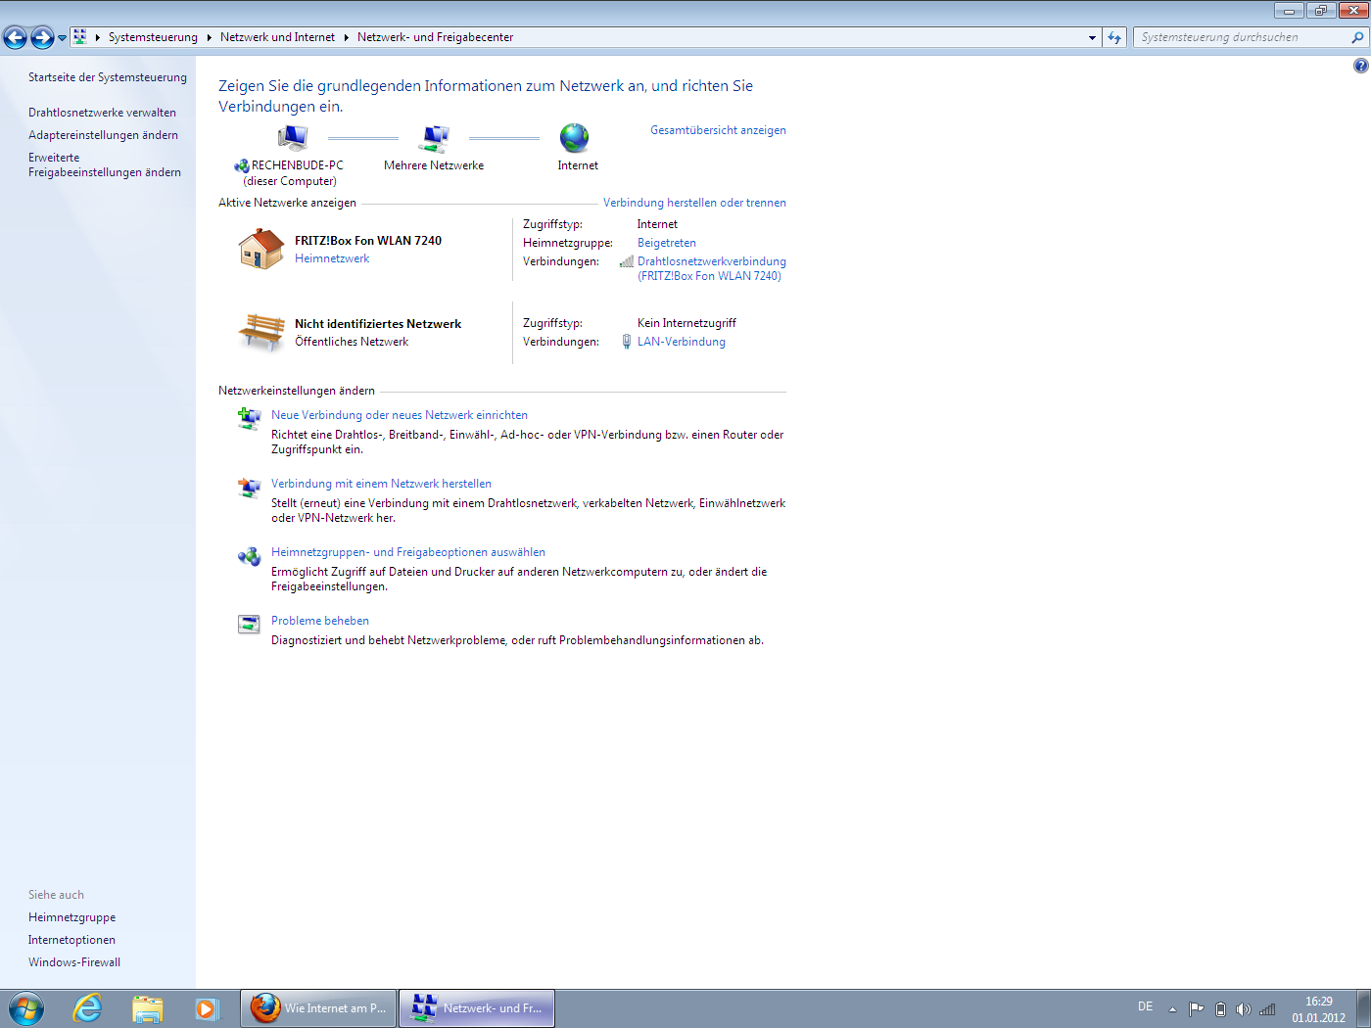Click the Mehrere Netzwerke icon
The height and width of the screenshot is (1028, 1371).
(434, 139)
